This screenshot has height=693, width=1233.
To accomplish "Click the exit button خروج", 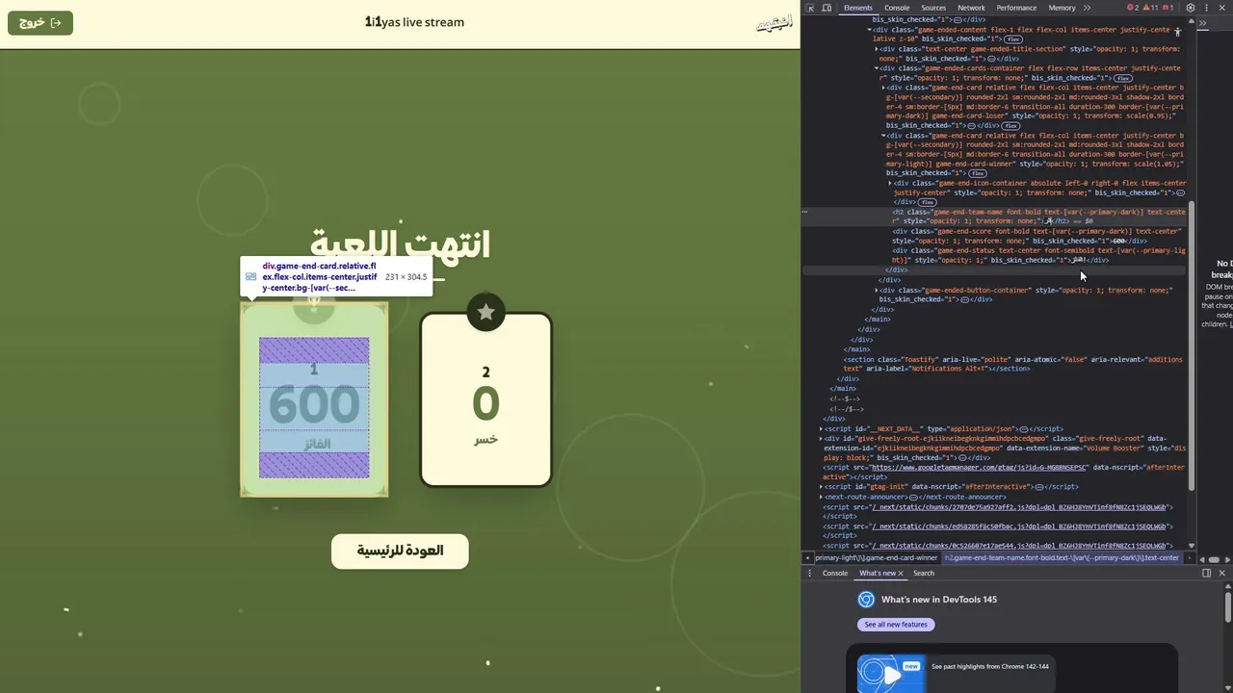I will coord(40,22).
